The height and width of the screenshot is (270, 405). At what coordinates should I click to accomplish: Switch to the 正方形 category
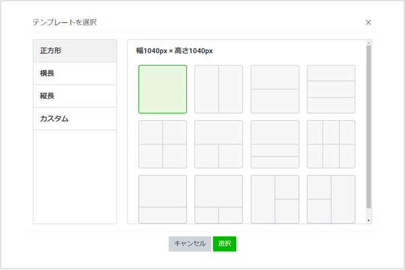[75, 50]
